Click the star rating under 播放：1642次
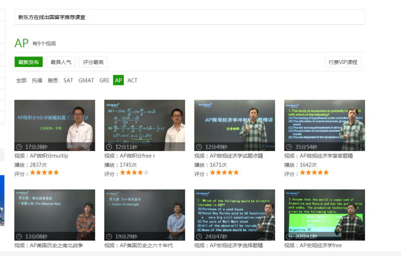The width and height of the screenshot is (401, 256). point(314,172)
